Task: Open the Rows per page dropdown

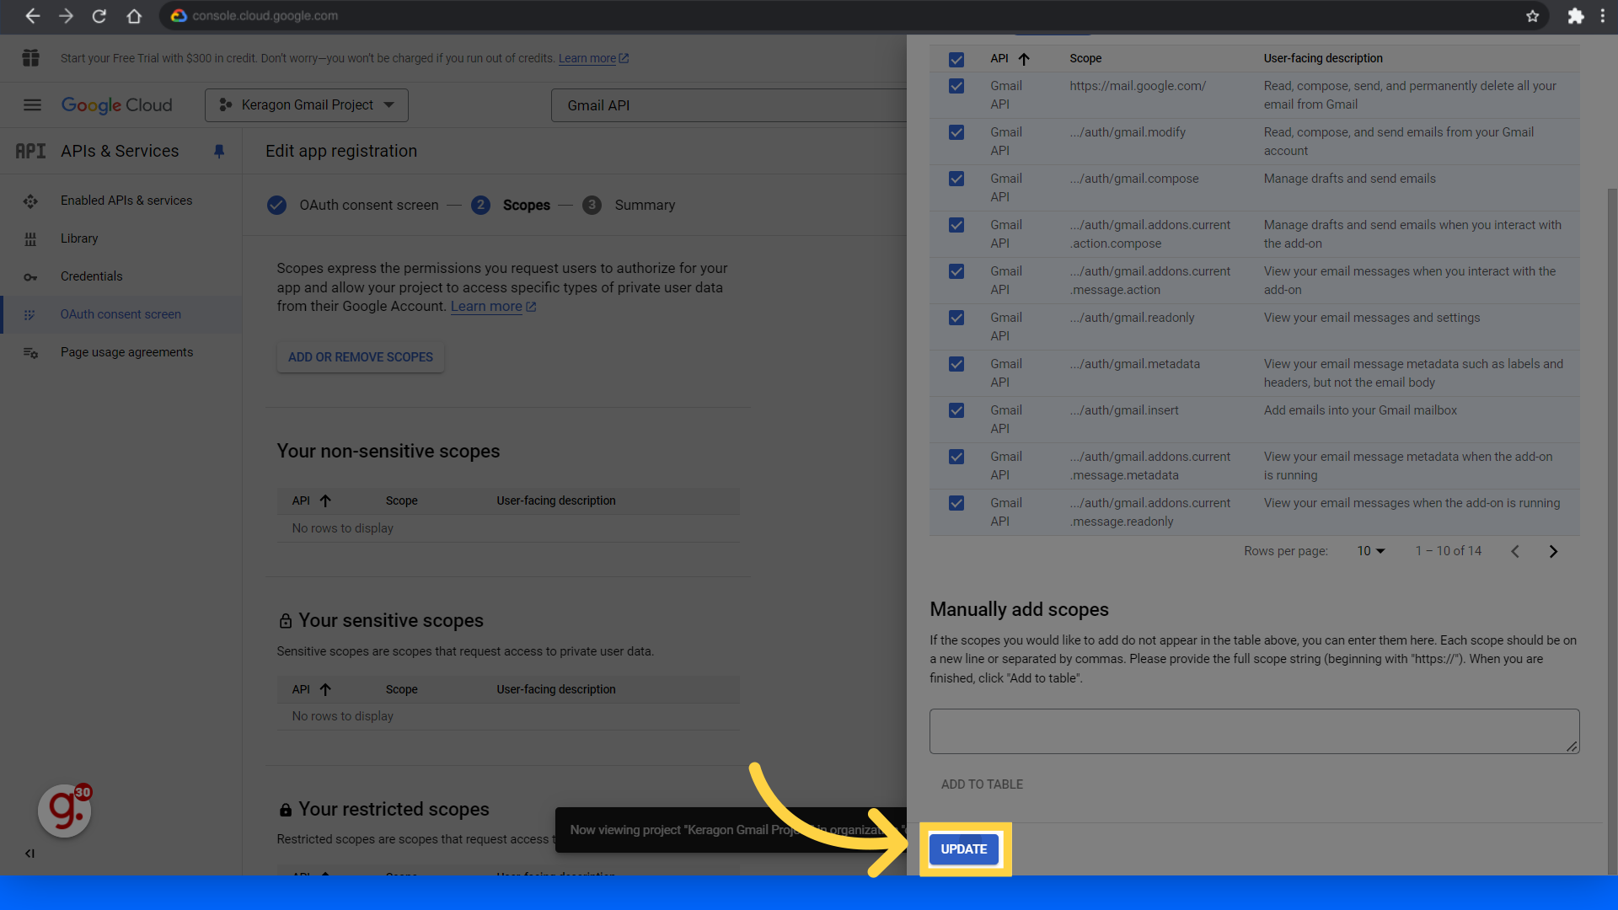Action: tap(1370, 551)
